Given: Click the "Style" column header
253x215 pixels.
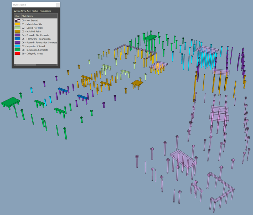Looking at the screenshot, I should (x=17, y=16).
